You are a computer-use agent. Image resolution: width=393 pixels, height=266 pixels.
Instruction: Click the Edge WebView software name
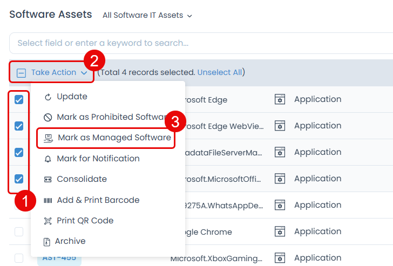(224, 126)
